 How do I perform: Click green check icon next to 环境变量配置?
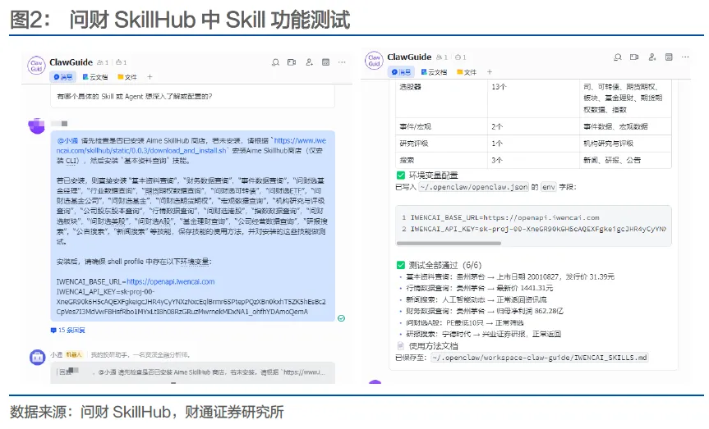[x=401, y=176]
